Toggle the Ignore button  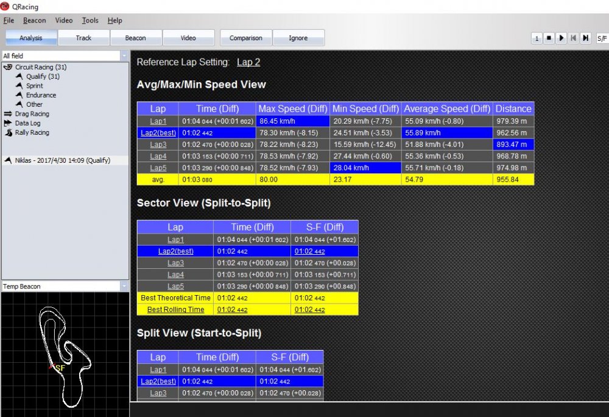(298, 38)
